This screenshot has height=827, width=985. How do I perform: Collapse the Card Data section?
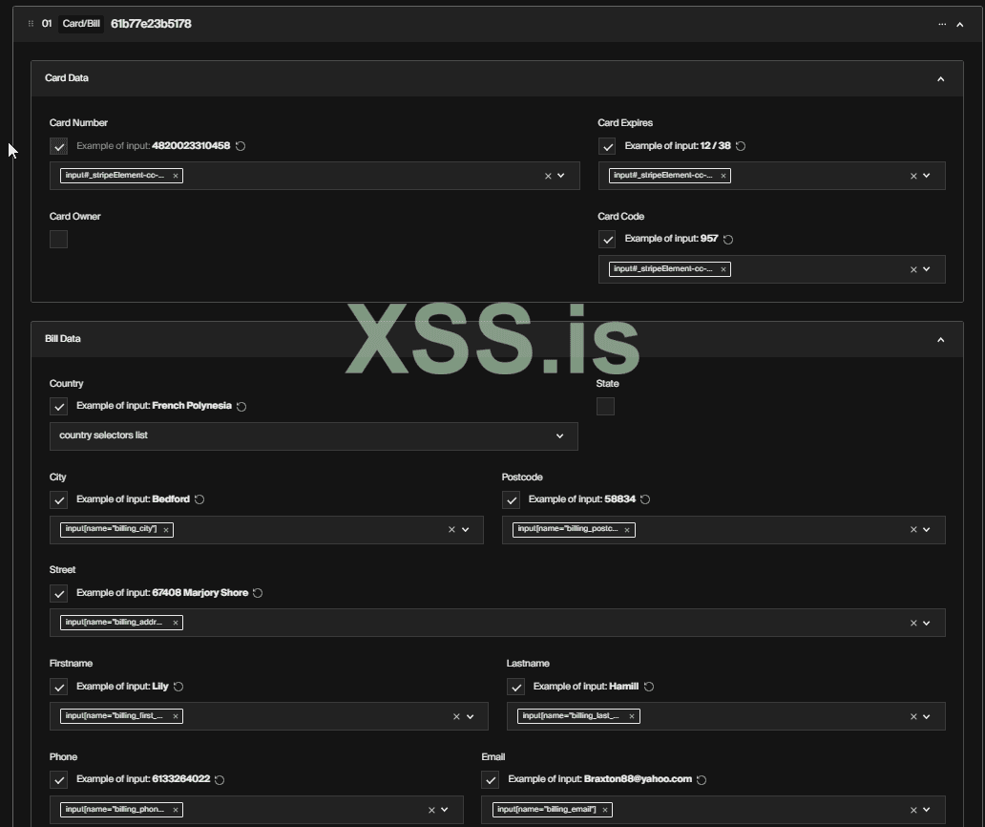(940, 78)
